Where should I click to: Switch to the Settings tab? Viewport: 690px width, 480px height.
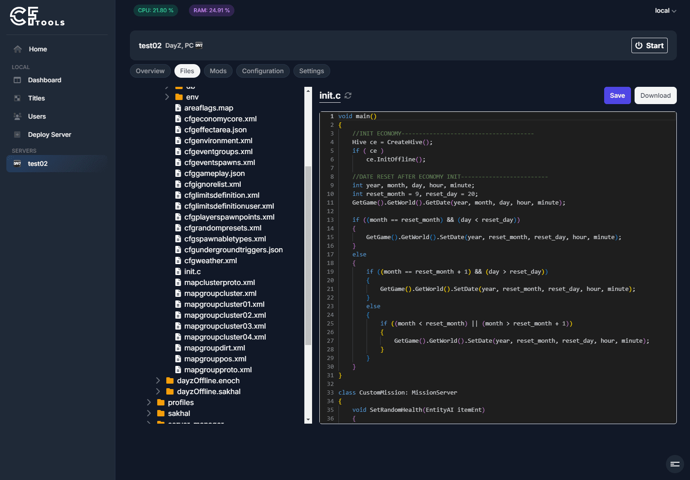pos(312,71)
